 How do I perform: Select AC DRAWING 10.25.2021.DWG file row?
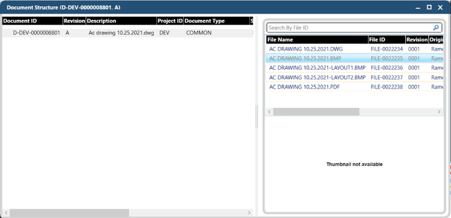tap(306, 49)
